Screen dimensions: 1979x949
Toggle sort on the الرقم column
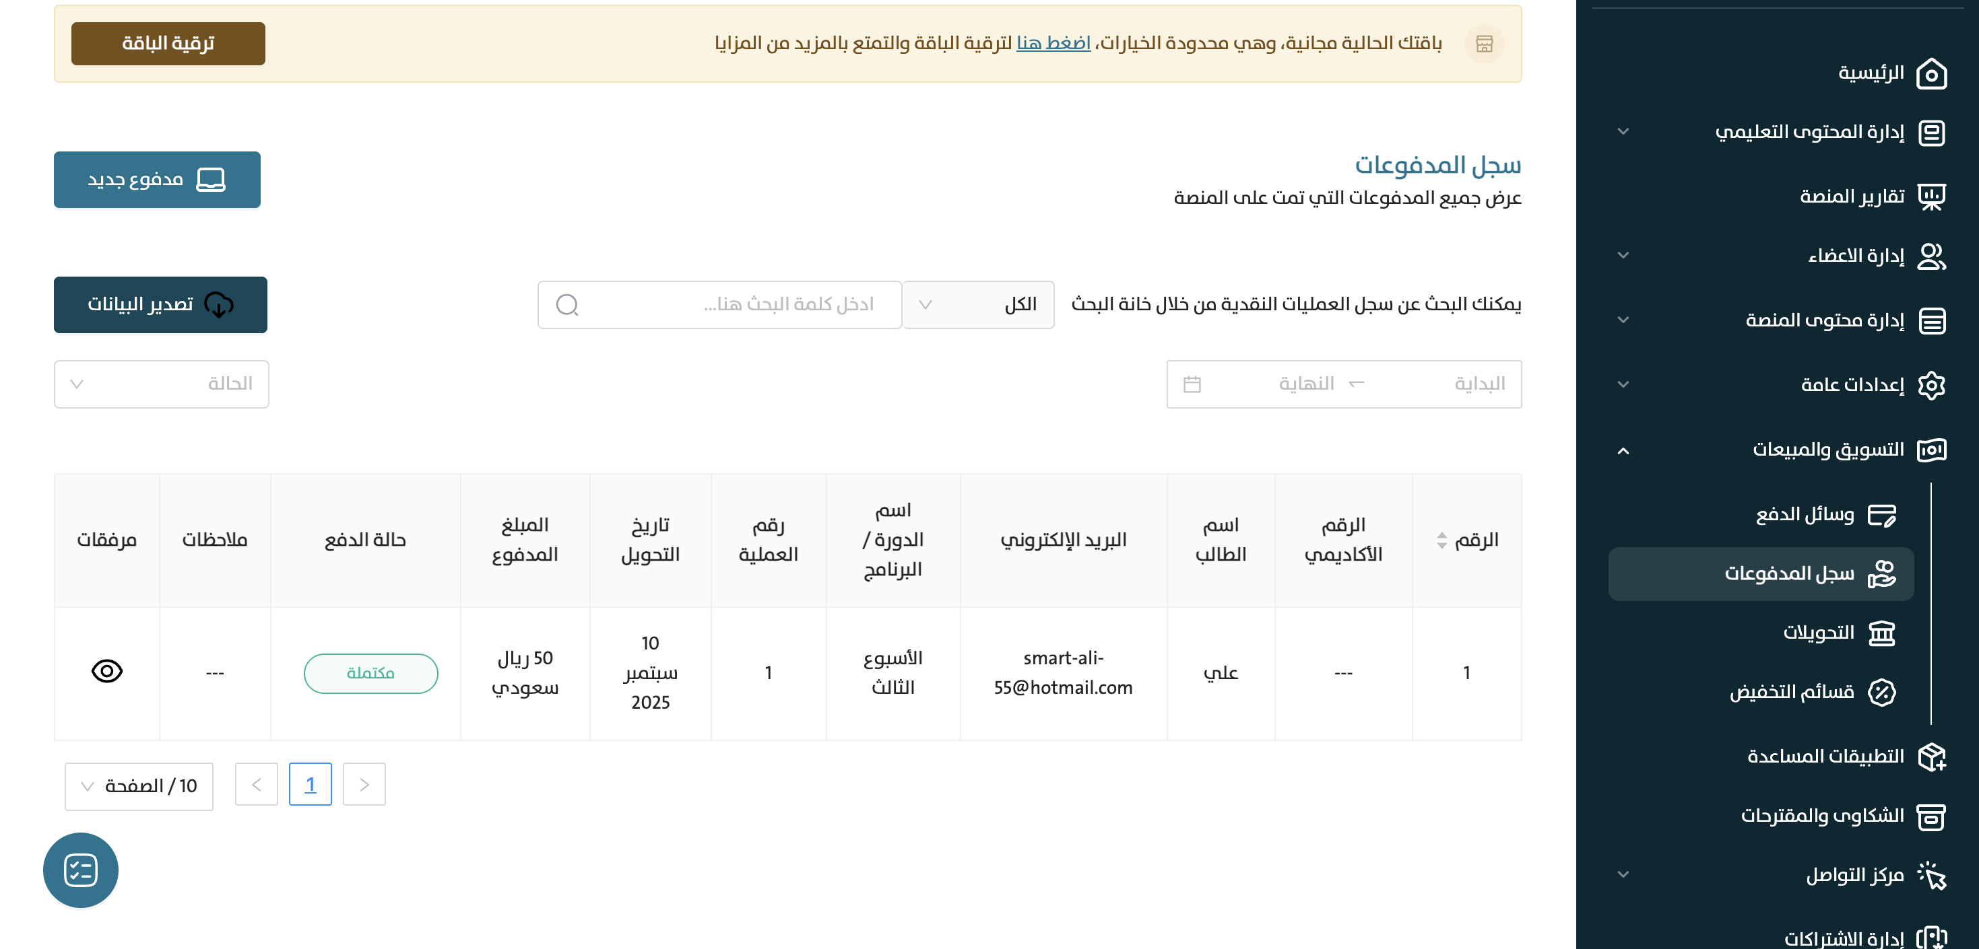1441,540
